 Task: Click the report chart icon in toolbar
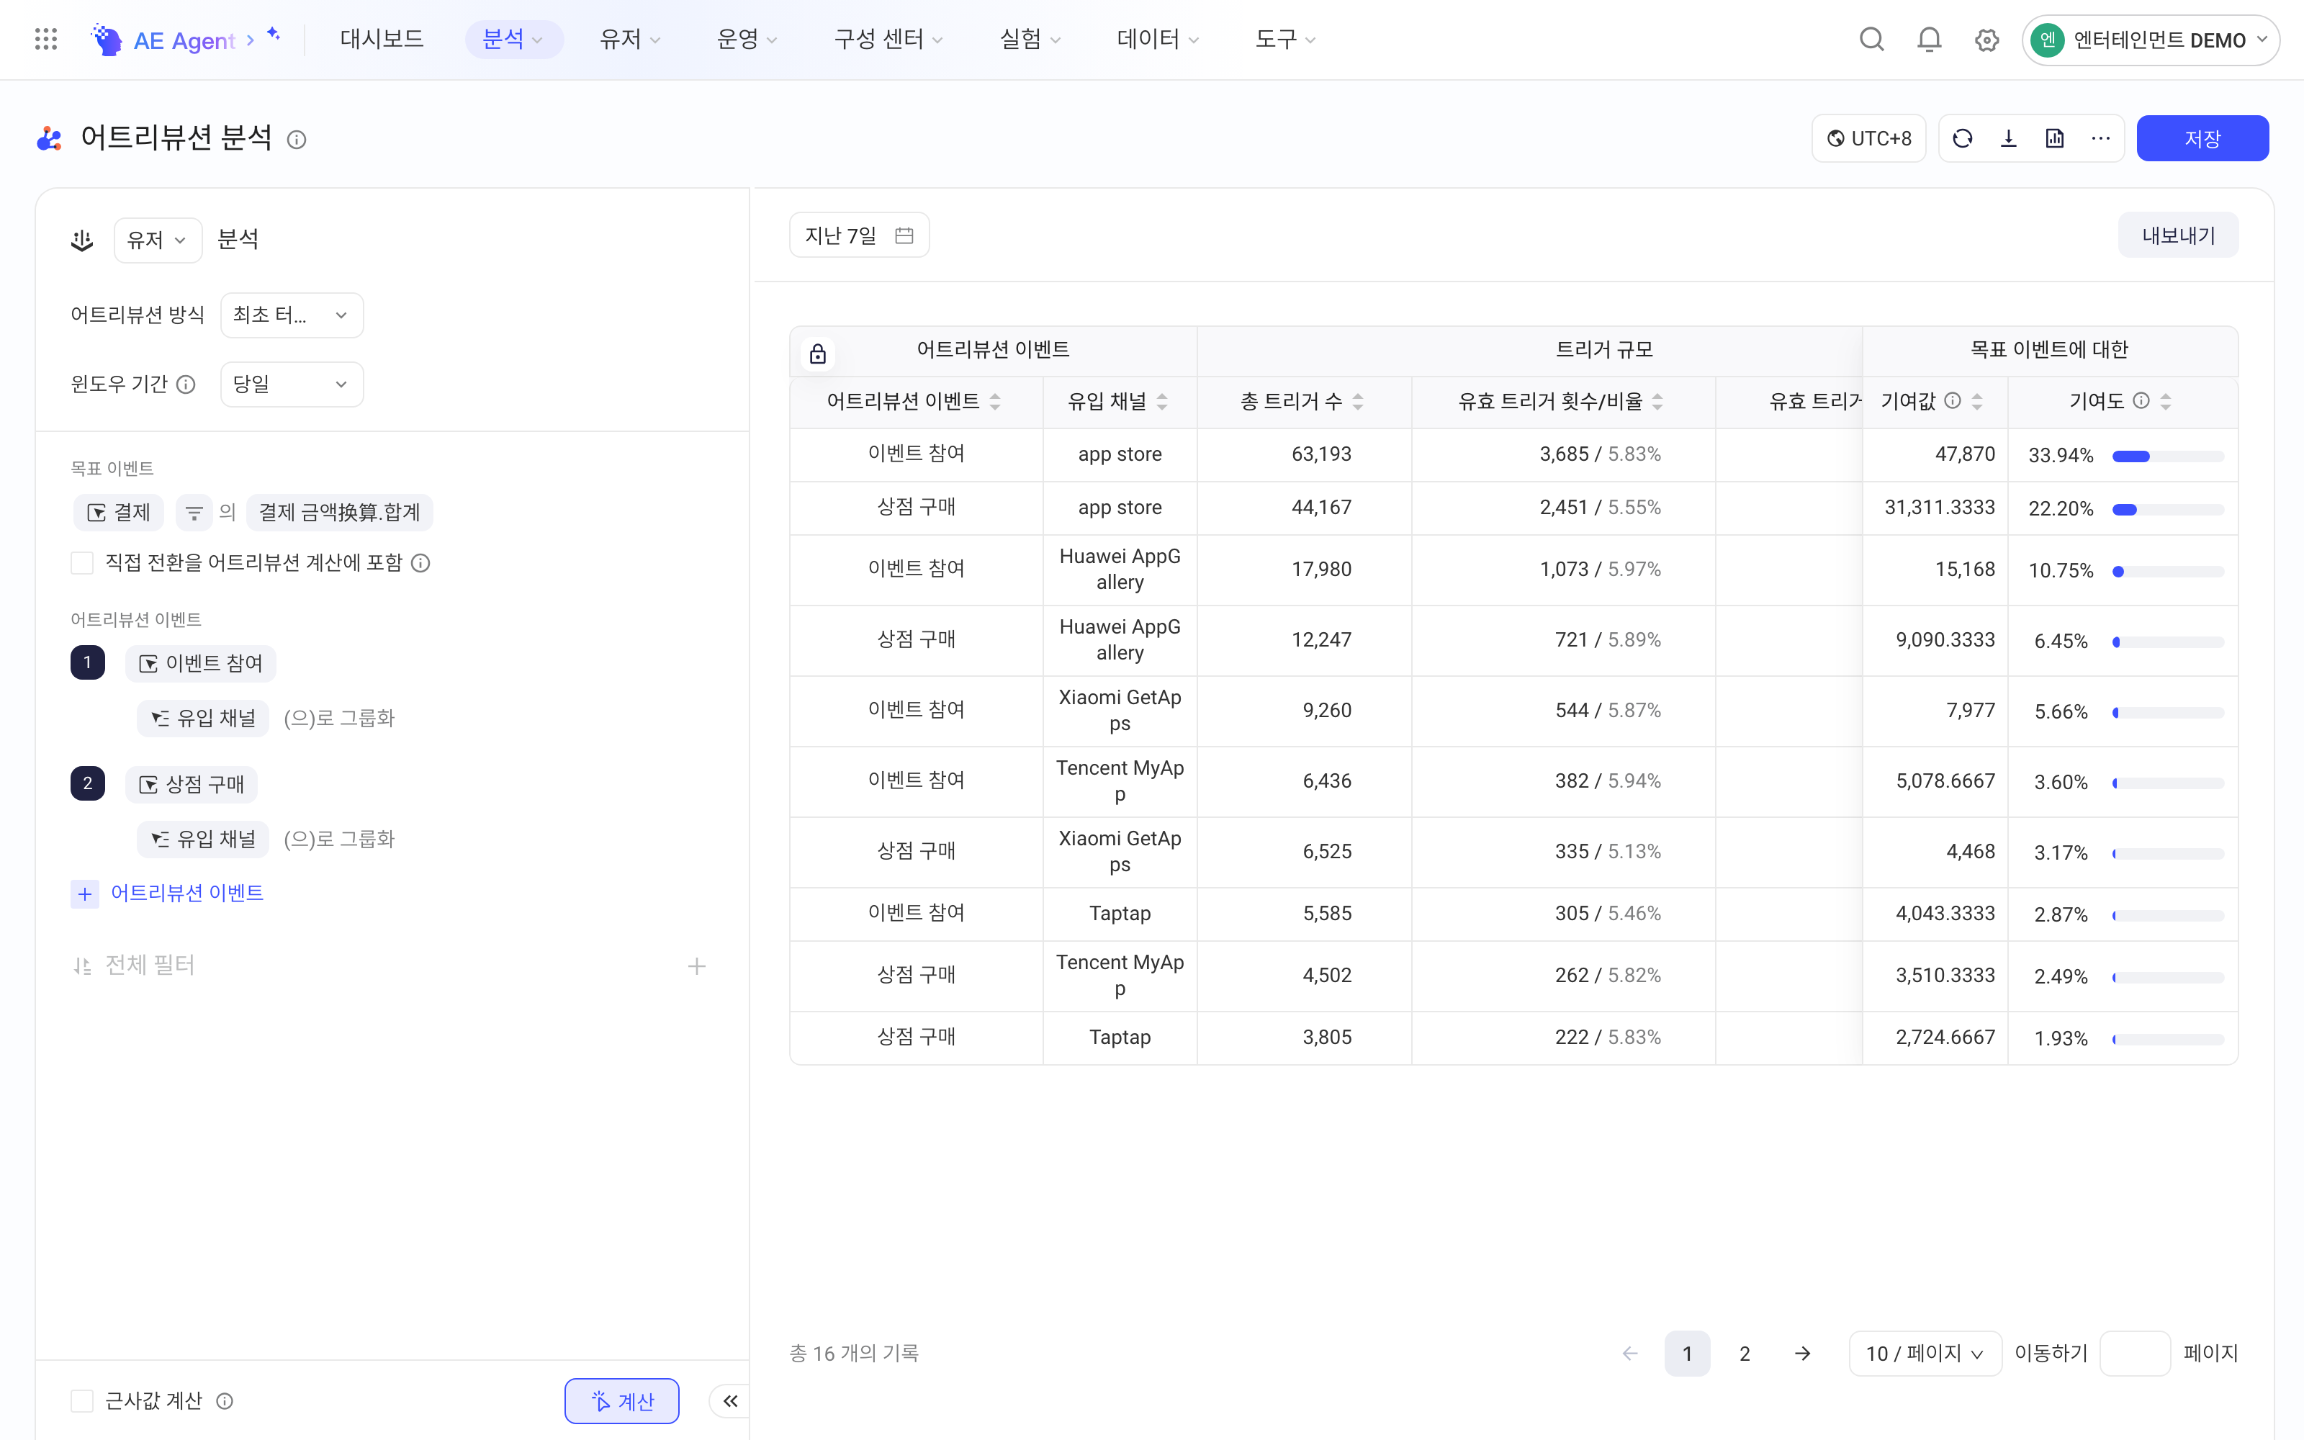click(2055, 139)
